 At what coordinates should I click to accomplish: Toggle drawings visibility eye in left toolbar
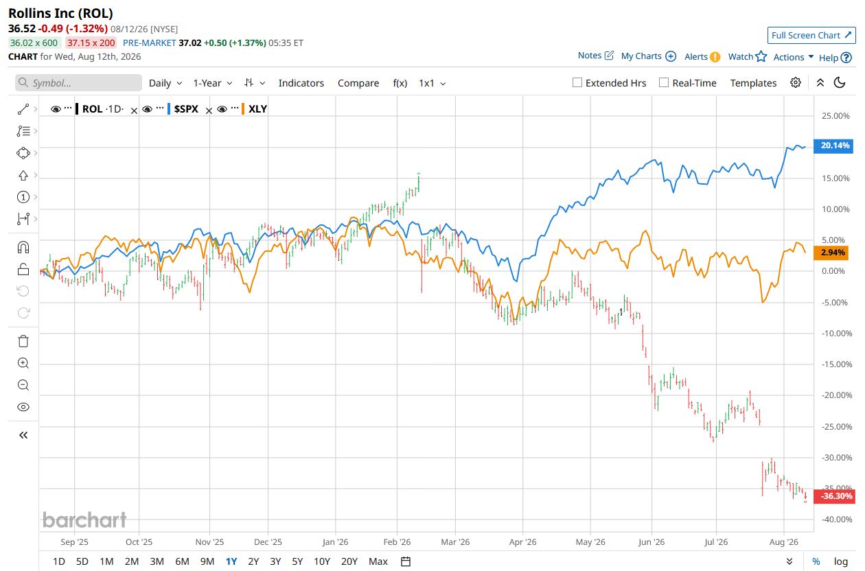[x=23, y=407]
